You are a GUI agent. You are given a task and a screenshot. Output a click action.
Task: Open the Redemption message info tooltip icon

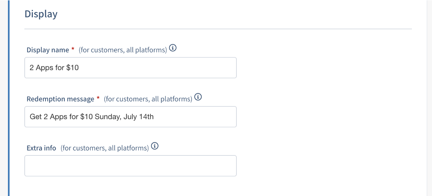coord(198,97)
